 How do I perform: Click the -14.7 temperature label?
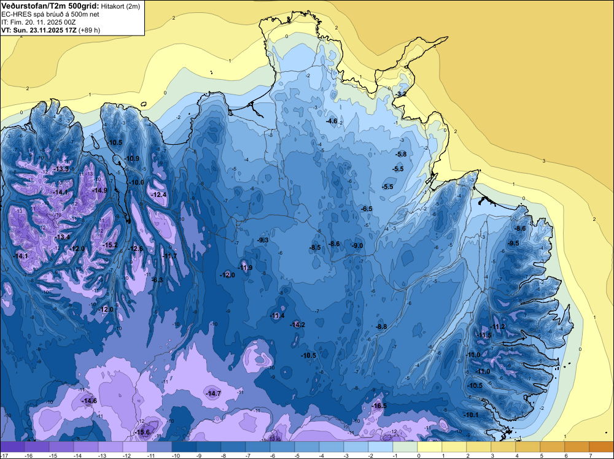pos(214,393)
